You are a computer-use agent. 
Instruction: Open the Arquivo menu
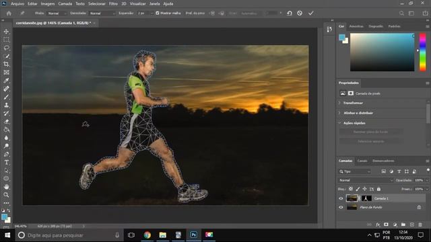tap(17, 4)
